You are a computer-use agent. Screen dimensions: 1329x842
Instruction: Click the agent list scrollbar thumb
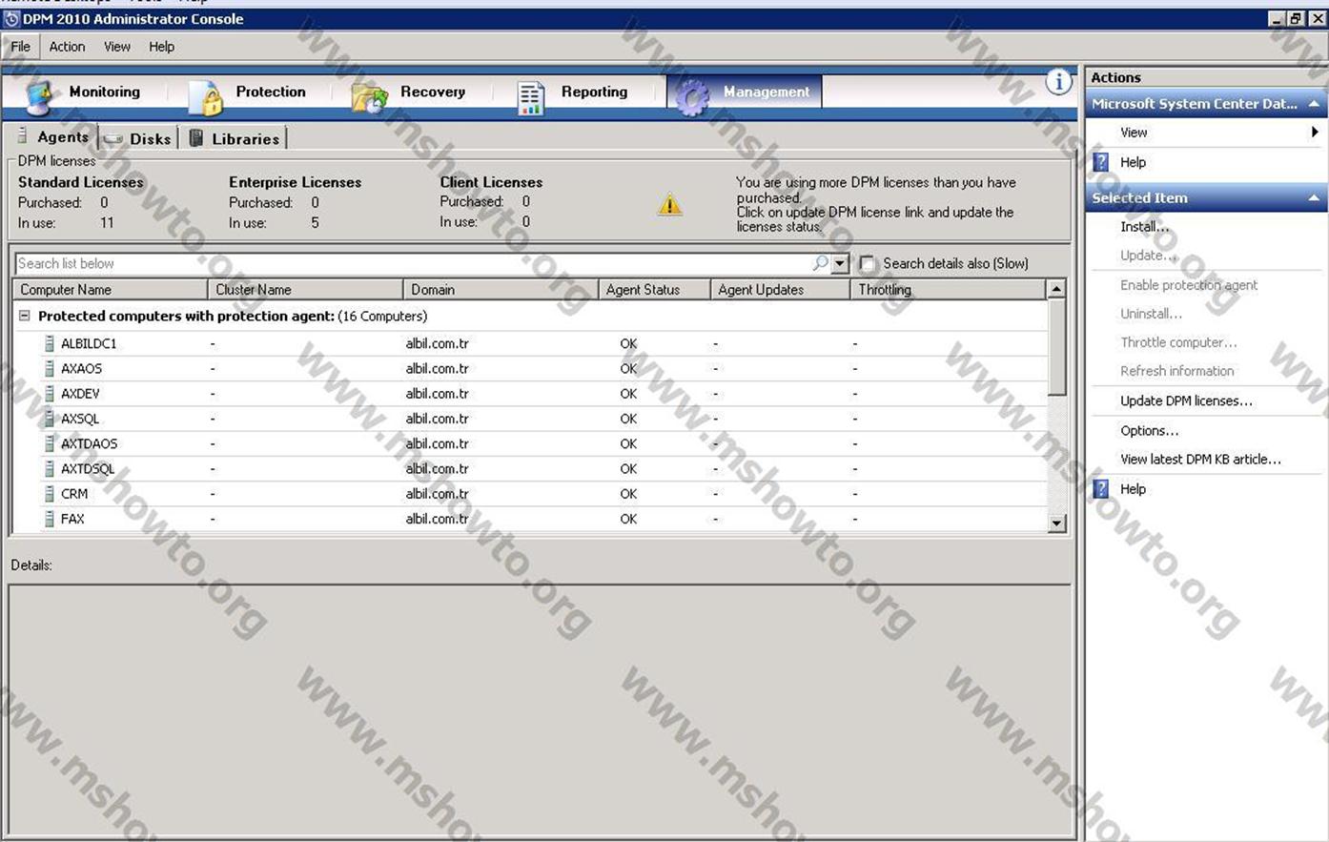point(1056,347)
